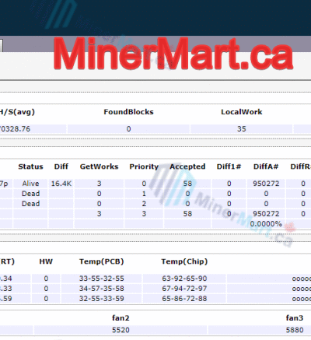Select the Temp(PCB) column header
The height and width of the screenshot is (340, 311).
pos(102,261)
